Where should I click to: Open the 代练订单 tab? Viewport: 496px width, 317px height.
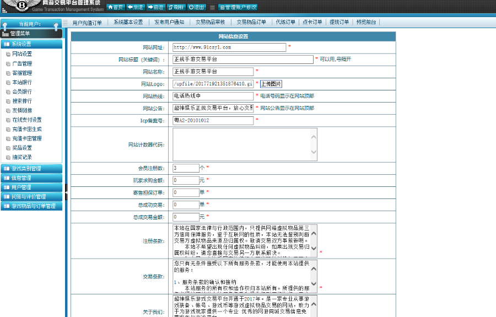[x=285, y=22]
